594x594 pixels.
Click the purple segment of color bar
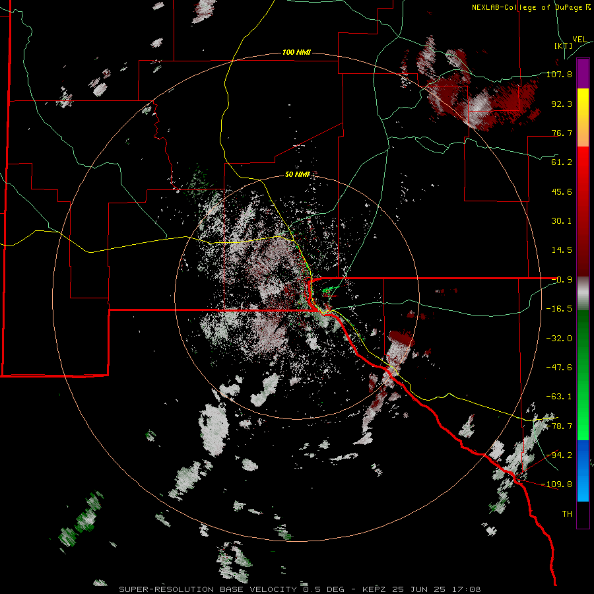tap(583, 73)
